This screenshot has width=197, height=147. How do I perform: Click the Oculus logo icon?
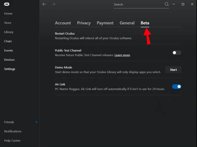point(7,4)
